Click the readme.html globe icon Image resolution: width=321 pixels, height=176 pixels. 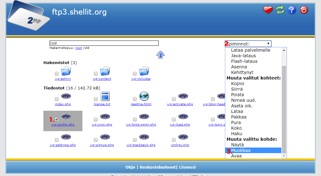144,96
